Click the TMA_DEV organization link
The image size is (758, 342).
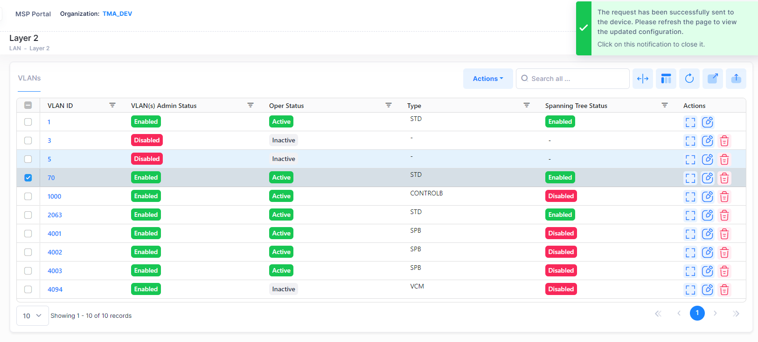(x=117, y=14)
